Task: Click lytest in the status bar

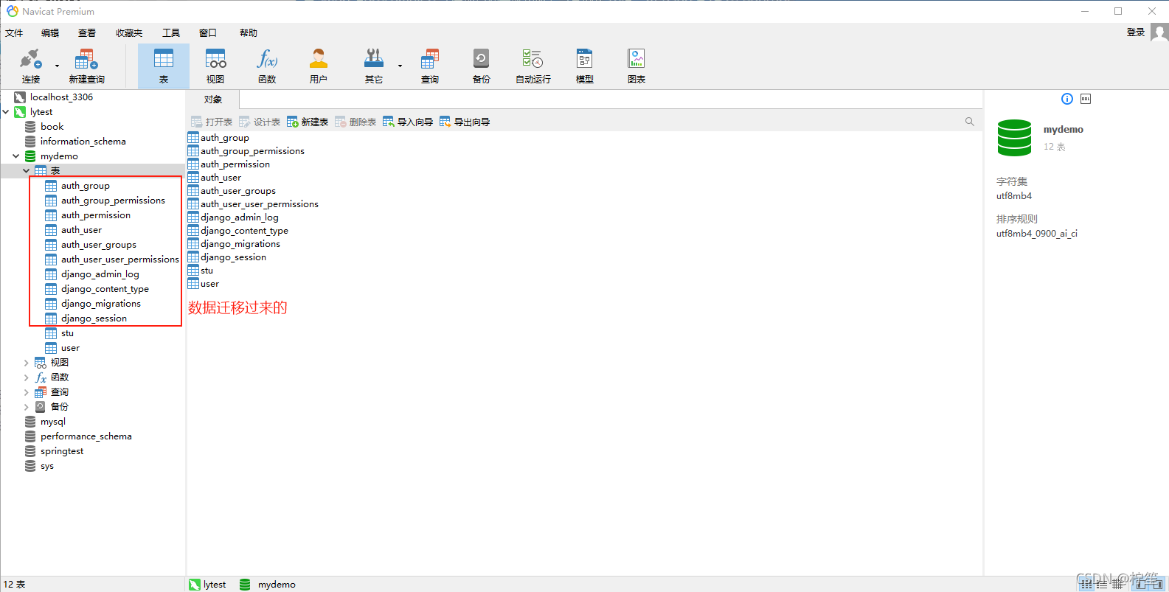Action: (207, 585)
